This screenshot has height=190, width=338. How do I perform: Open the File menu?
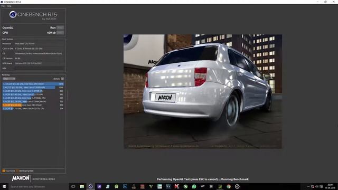[x=3, y=6]
